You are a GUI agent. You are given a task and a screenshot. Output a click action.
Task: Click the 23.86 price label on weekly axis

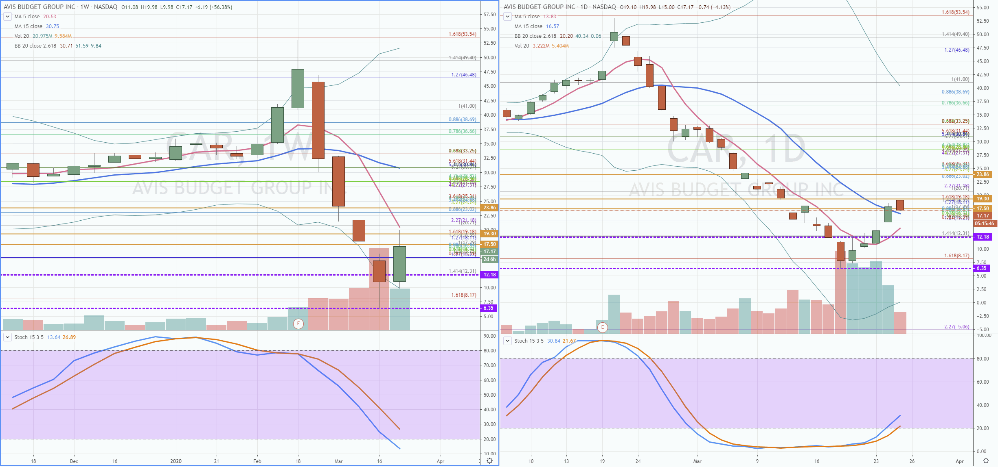(x=489, y=208)
